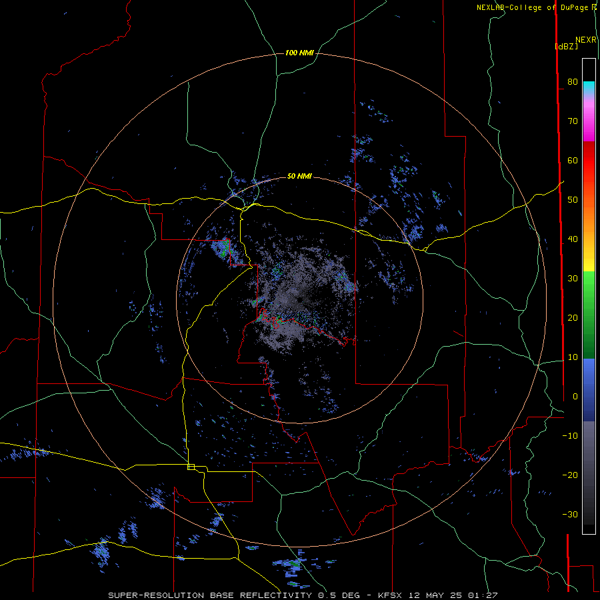Click the reflectivity color bar legend
600x600 pixels.
pos(589,296)
